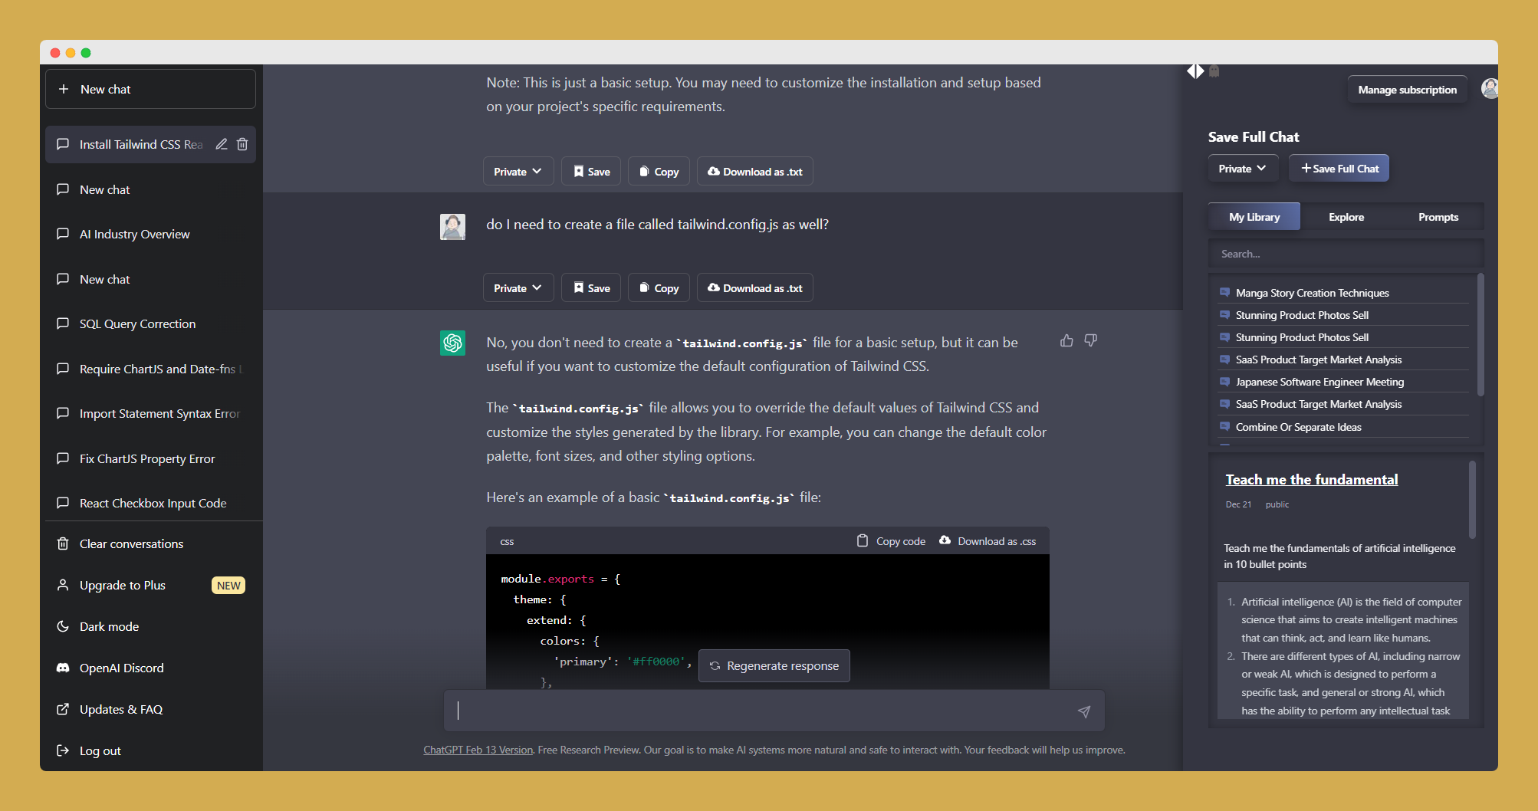Click the thumbs down icon on the response

point(1091,340)
